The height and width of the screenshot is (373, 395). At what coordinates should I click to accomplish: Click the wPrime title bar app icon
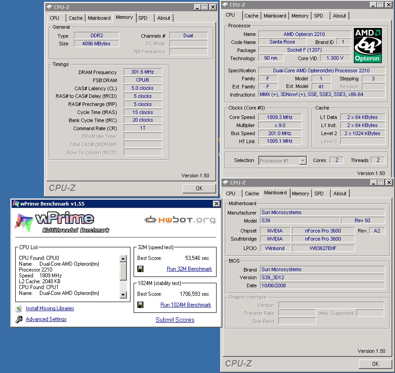(x=16, y=203)
